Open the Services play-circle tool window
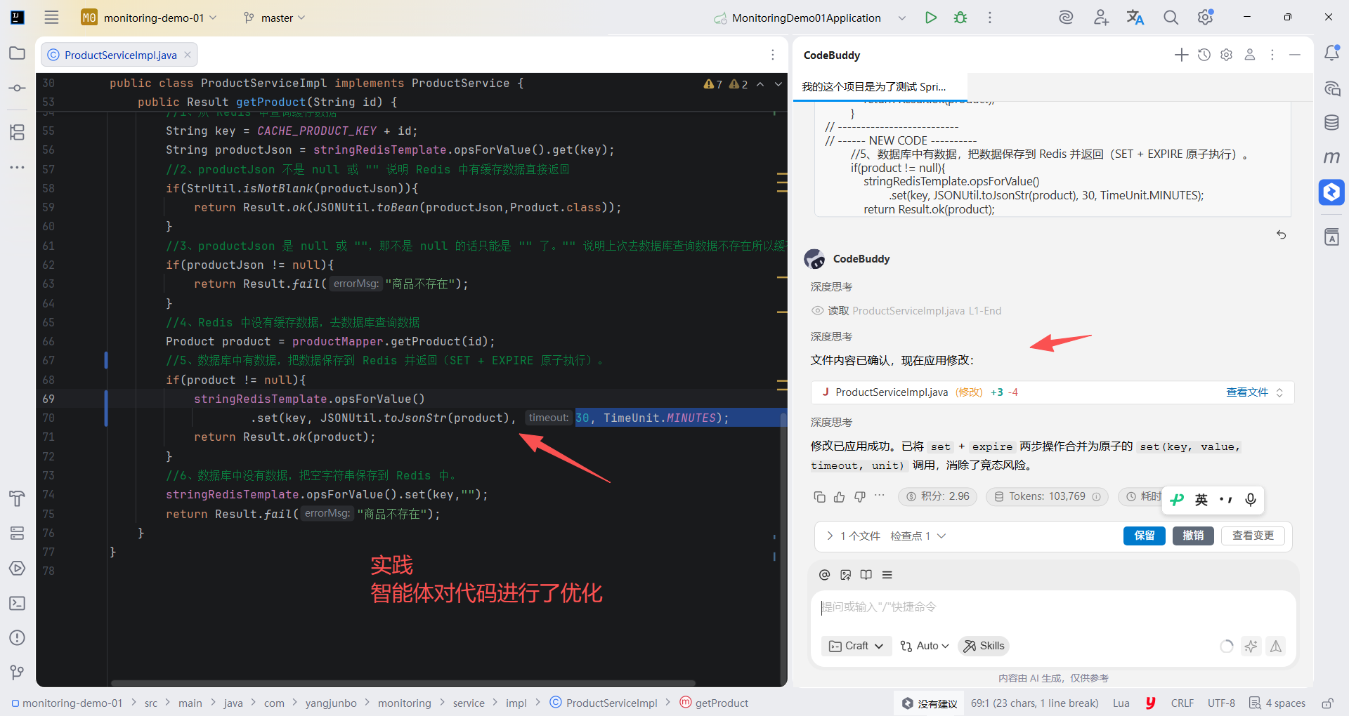Viewport: 1349px width, 716px height. [x=18, y=568]
